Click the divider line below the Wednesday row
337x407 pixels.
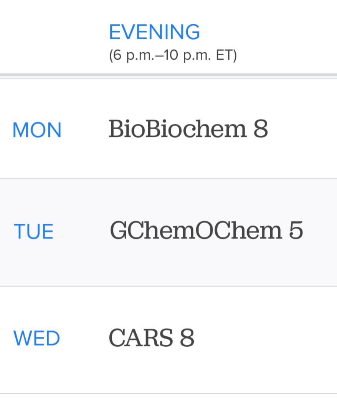pos(168,394)
